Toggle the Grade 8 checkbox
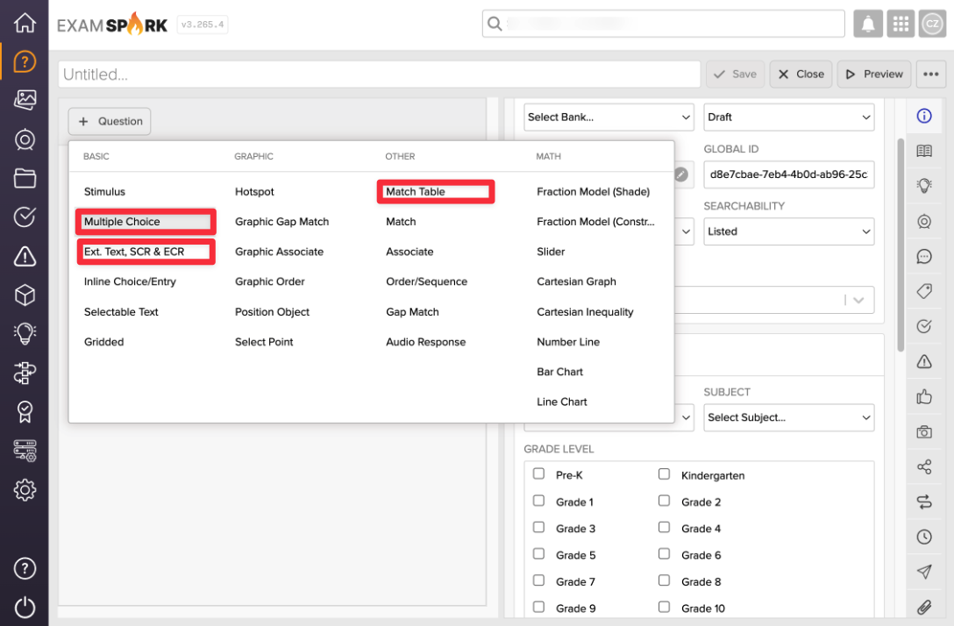This screenshot has height=626, width=954. click(x=664, y=581)
